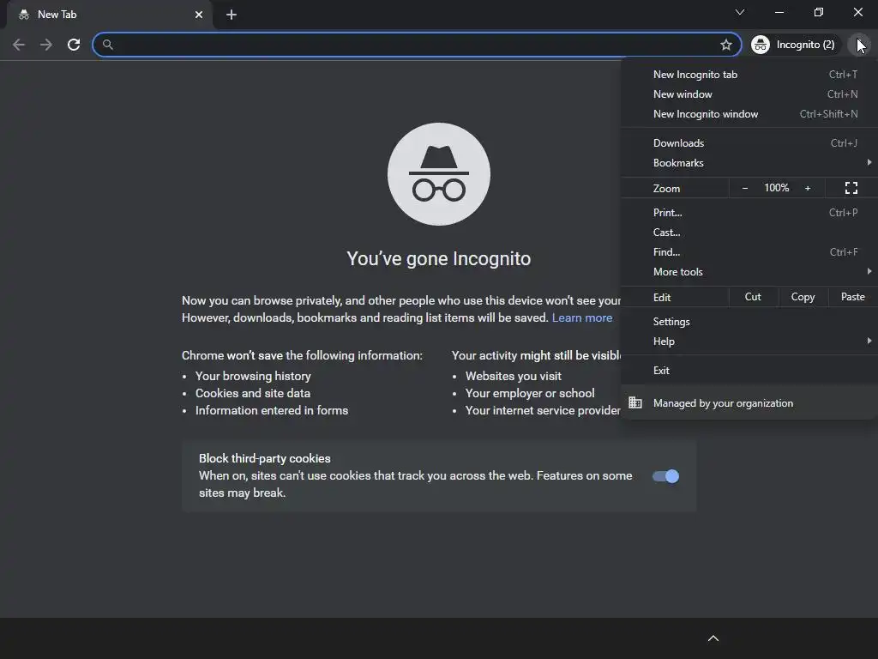The height and width of the screenshot is (659, 878).
Task: Enter fullscreen with the zoom fullscreen icon
Action: [851, 188]
